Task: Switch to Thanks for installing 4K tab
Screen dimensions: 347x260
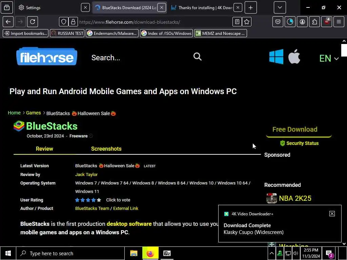Action: click(201, 7)
